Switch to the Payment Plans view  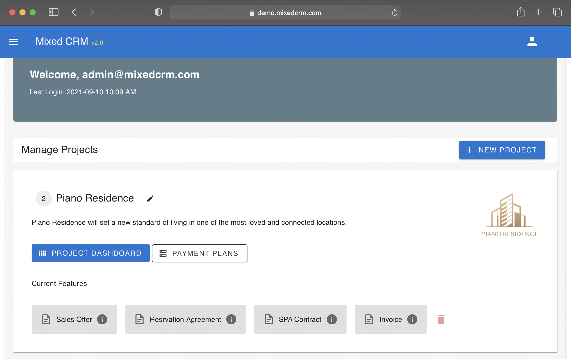(x=199, y=253)
